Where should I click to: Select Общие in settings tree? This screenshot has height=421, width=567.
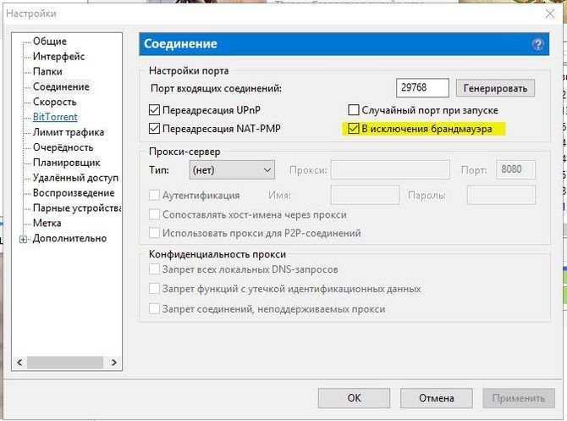pos(50,42)
